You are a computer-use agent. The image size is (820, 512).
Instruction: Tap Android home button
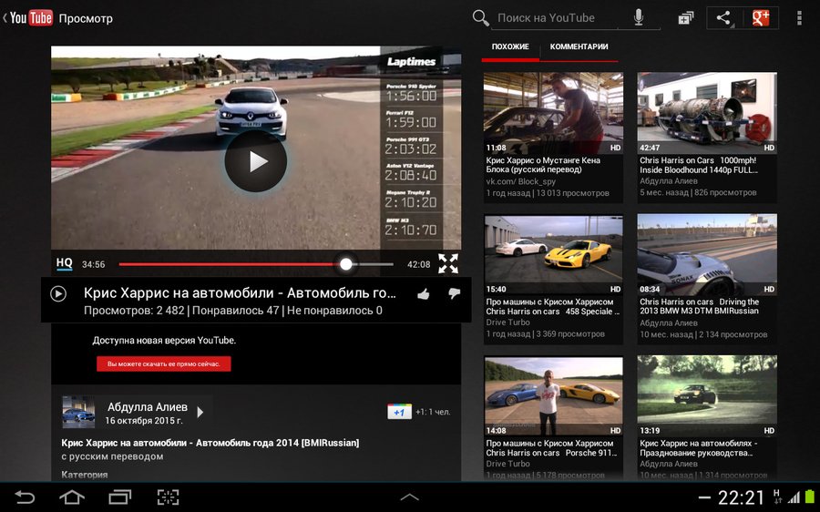coord(72,497)
